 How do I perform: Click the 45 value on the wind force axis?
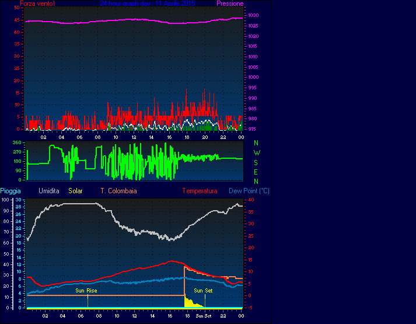pyautogui.click(x=17, y=20)
